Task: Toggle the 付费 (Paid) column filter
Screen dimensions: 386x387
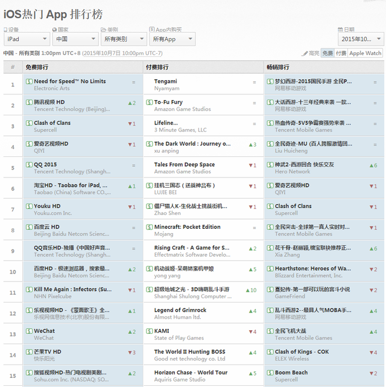Action: point(341,53)
